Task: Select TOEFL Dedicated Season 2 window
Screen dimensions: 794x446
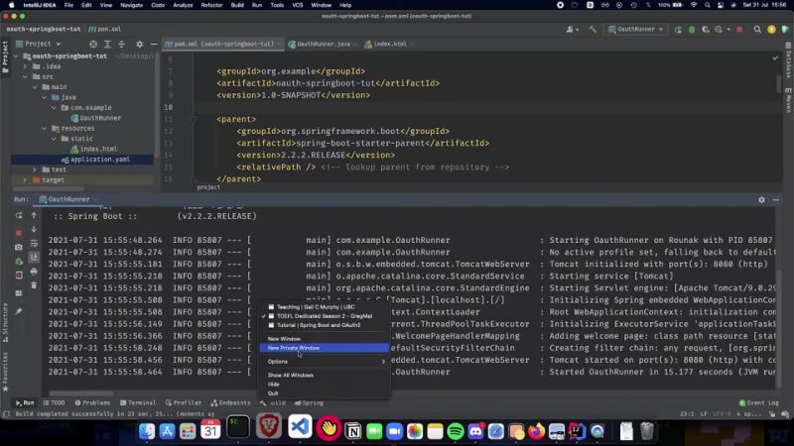Action: [325, 316]
